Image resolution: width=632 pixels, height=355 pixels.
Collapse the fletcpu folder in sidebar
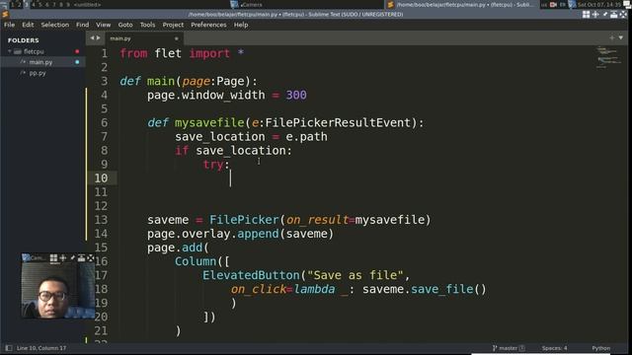[10, 51]
